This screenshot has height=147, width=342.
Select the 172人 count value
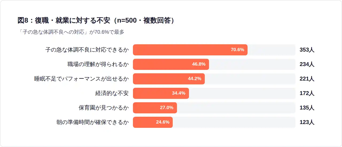tap(307, 93)
